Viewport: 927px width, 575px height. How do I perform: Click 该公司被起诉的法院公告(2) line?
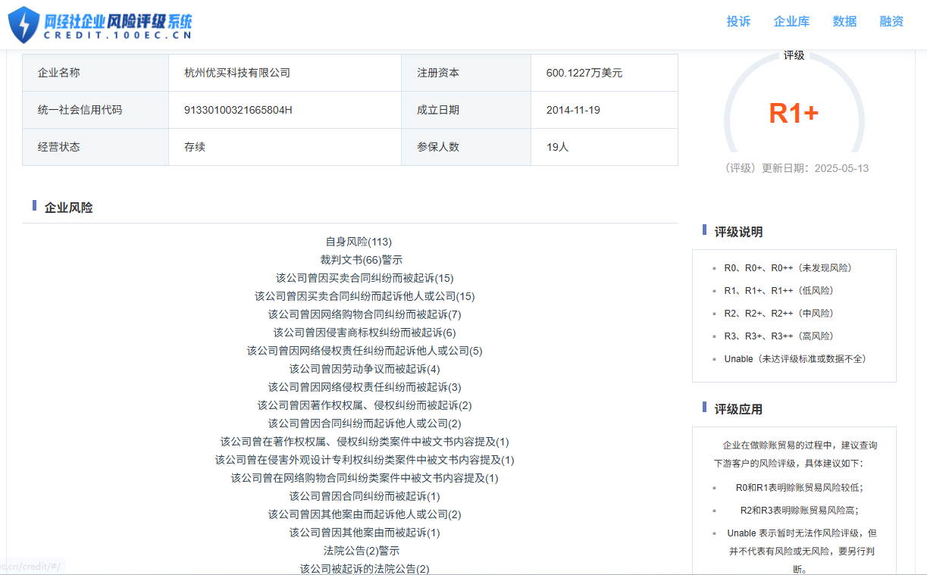tap(365, 569)
